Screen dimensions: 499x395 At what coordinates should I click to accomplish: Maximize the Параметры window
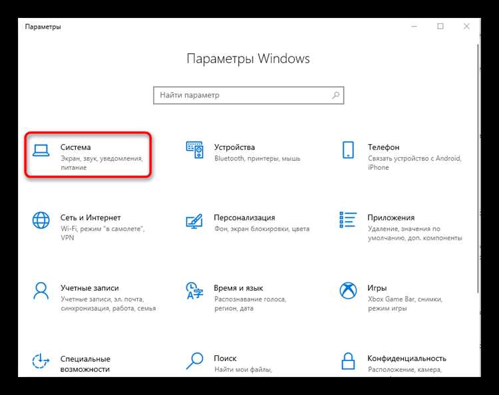pyautogui.click(x=440, y=27)
